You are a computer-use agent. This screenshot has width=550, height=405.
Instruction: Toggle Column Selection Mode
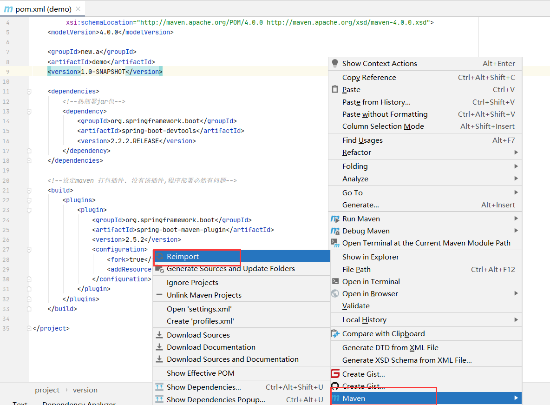425,126
